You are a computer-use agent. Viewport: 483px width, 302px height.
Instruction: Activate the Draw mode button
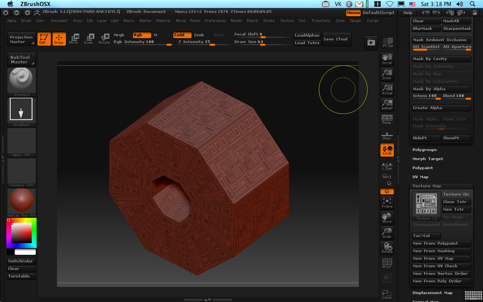tap(59, 39)
